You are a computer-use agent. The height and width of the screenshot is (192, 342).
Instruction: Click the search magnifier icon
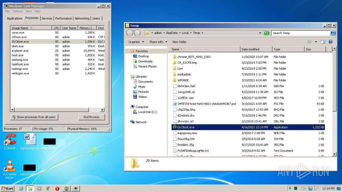tap(333, 33)
